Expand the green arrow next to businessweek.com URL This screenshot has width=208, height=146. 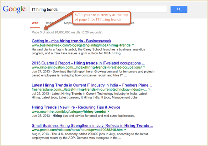click(x=133, y=45)
